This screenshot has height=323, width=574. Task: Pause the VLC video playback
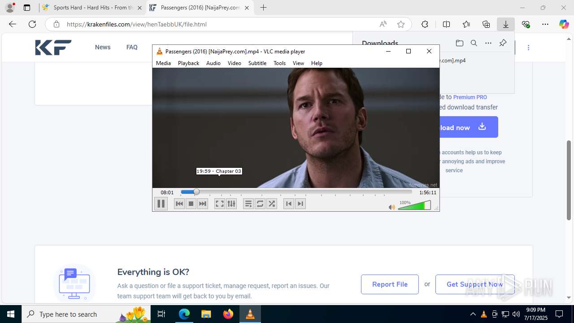pyautogui.click(x=161, y=204)
